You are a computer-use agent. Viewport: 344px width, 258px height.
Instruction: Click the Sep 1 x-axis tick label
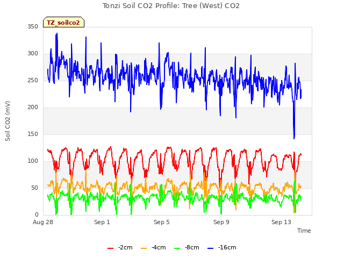(102, 222)
